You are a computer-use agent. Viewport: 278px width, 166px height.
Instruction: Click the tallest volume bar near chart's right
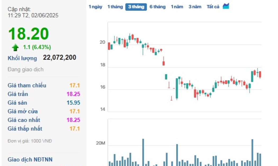[x=252, y=152]
